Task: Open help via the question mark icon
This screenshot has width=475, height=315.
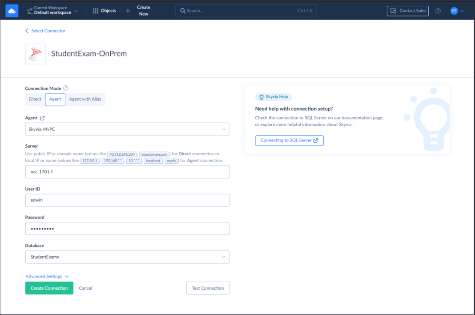Action: tap(438, 11)
